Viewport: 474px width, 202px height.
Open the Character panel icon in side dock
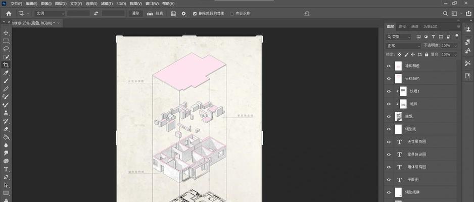(467, 50)
